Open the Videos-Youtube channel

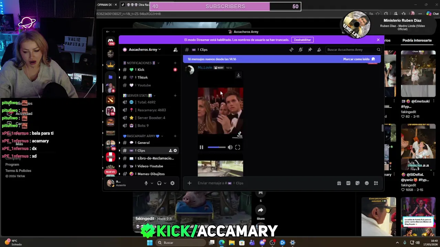click(x=150, y=166)
